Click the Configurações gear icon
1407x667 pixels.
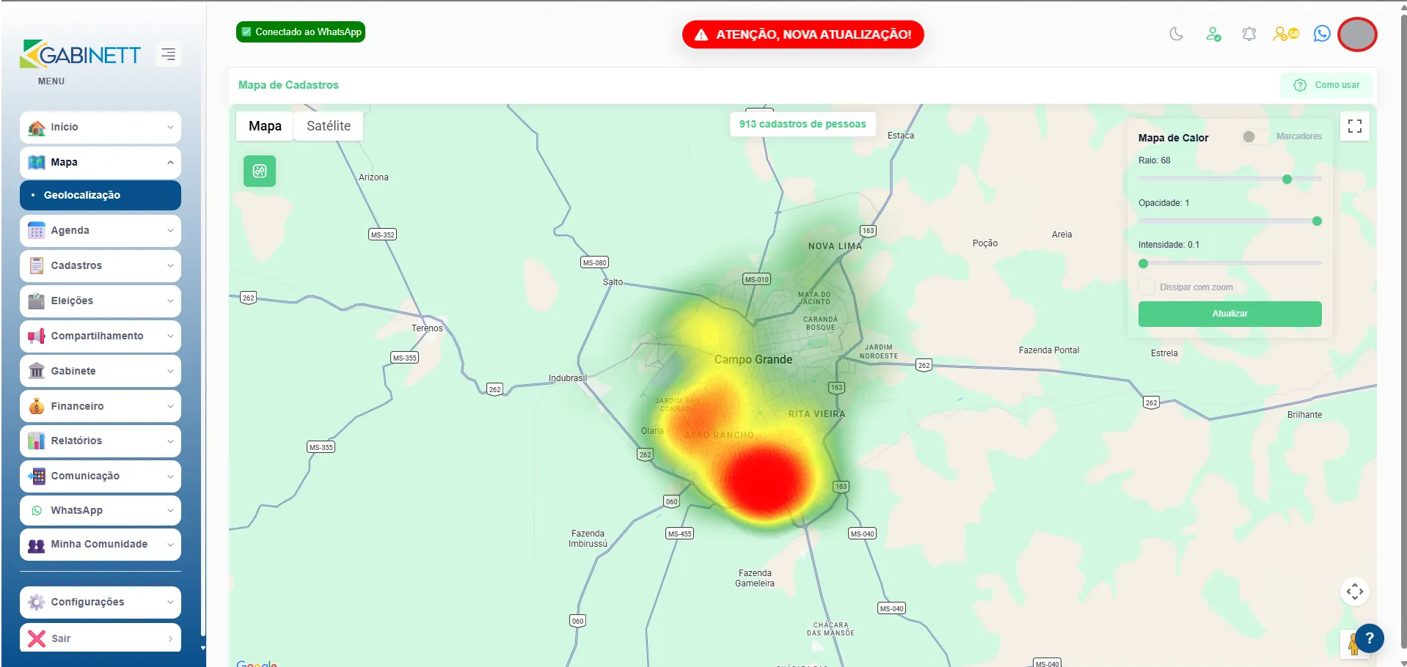37,602
